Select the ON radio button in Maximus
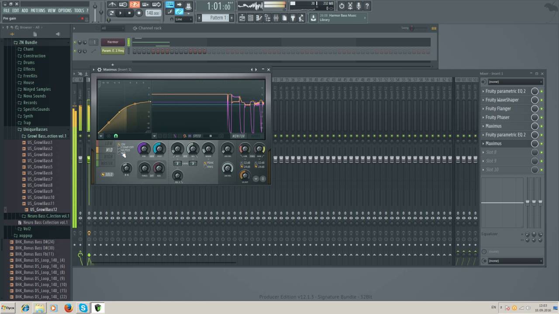The height and width of the screenshot is (314, 559). tap(119, 144)
